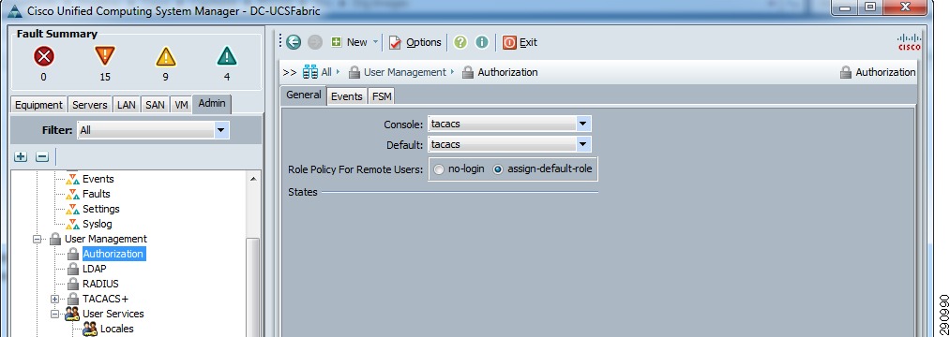Click the major faults orange icon
950x337 pixels.
pyautogui.click(x=105, y=56)
